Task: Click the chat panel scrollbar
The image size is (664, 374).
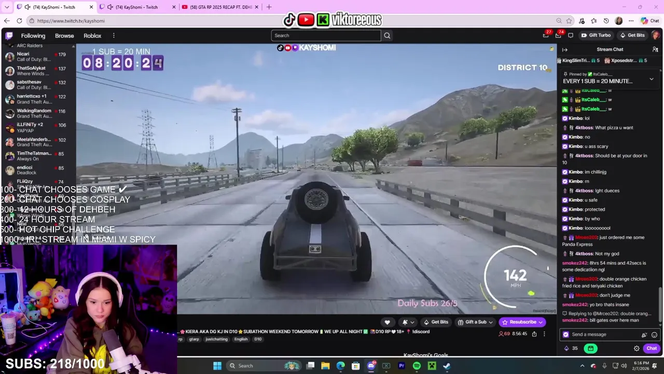Action: tap(660, 304)
